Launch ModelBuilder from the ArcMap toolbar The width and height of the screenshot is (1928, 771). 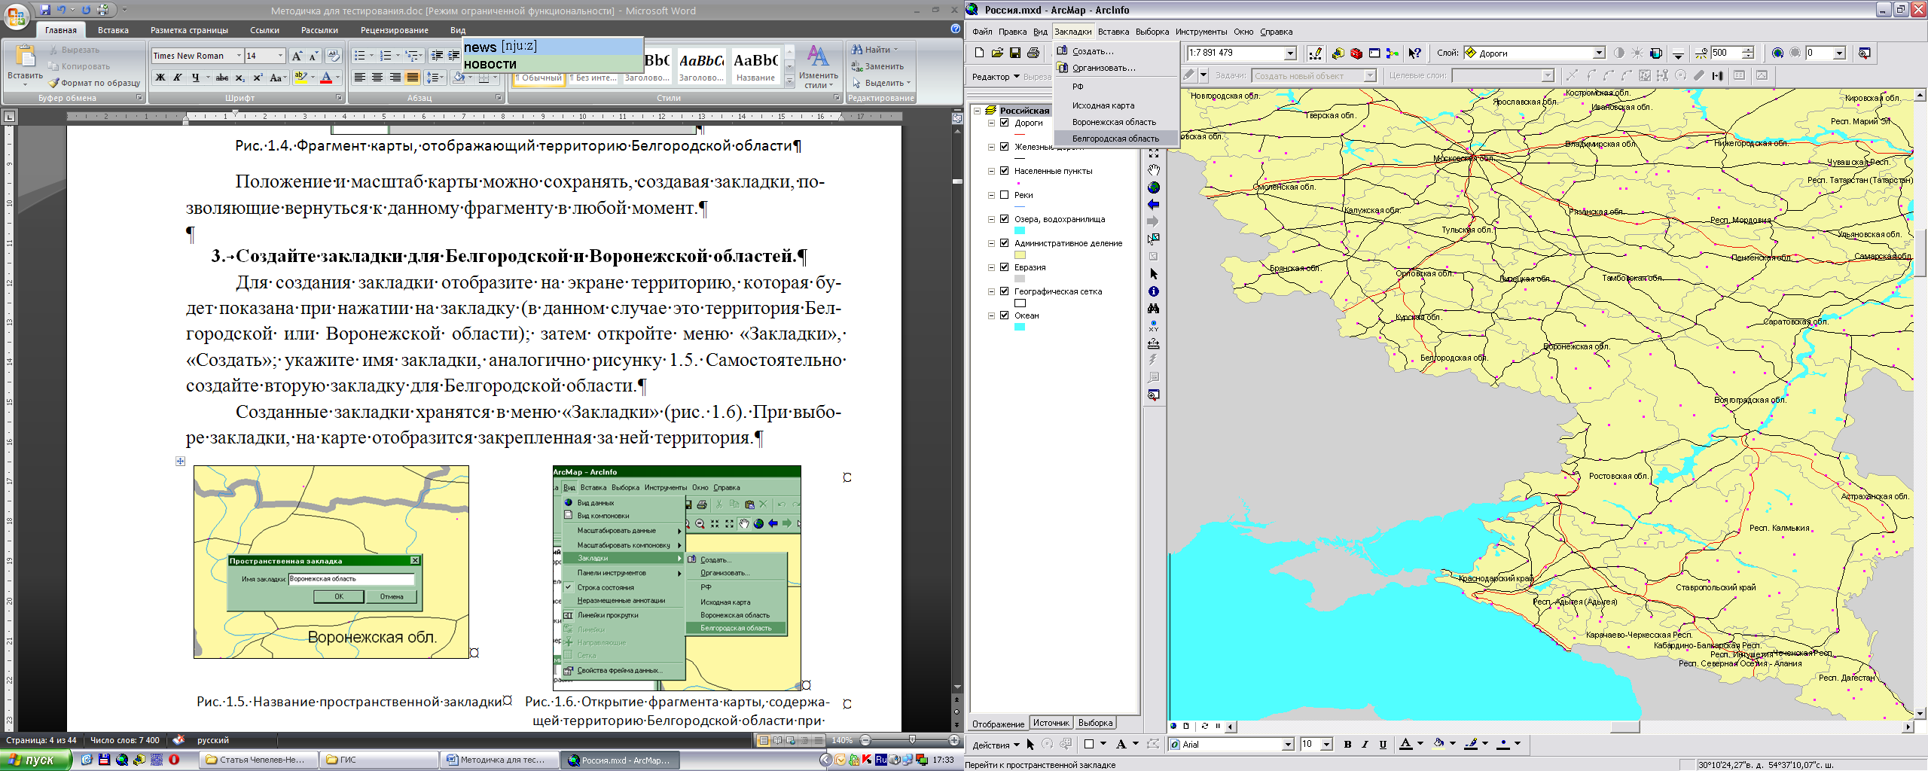[1392, 53]
